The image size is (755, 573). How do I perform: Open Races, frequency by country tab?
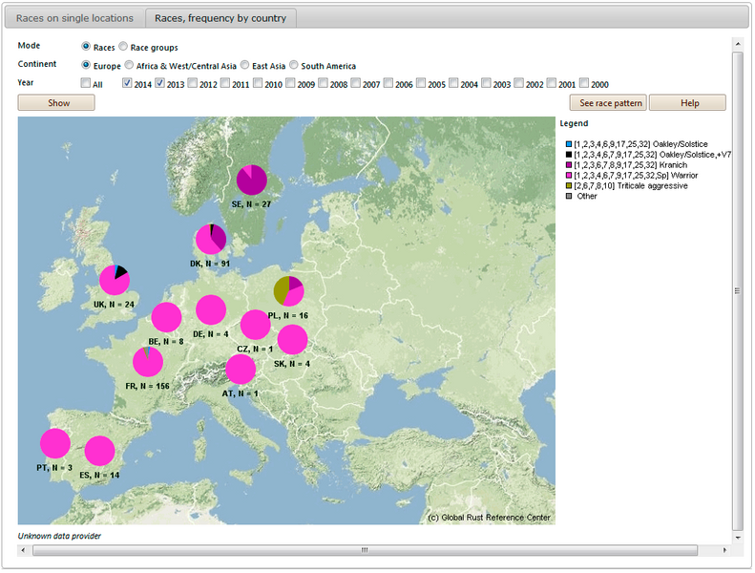[220, 18]
